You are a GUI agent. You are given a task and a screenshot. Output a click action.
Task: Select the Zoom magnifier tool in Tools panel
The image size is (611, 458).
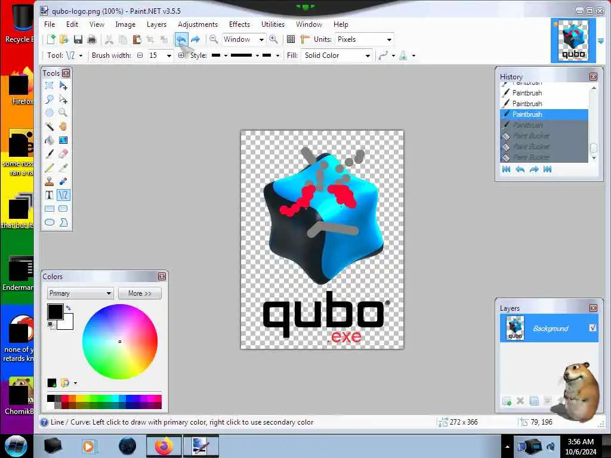(63, 113)
